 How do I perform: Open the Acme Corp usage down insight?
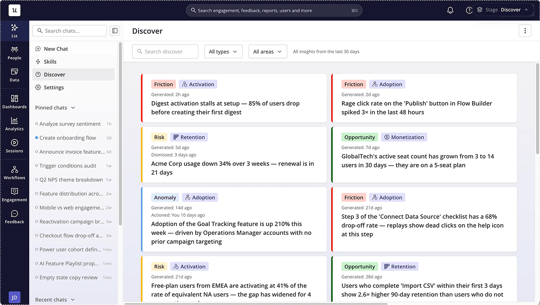(234, 155)
